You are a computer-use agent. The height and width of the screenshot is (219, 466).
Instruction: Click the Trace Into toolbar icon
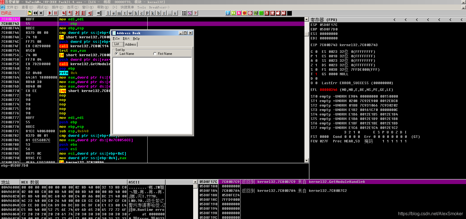coord(77,13)
